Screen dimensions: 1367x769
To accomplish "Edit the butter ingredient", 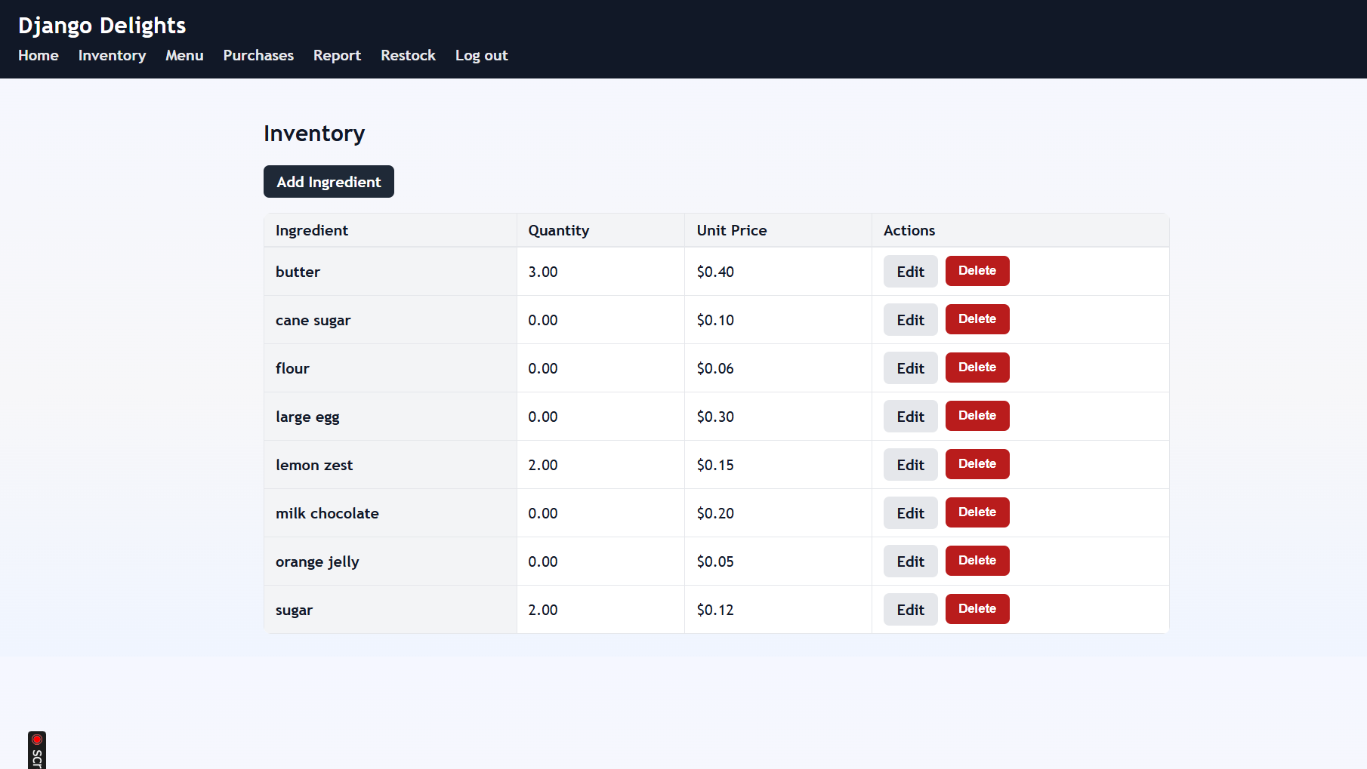I will pos(910,272).
